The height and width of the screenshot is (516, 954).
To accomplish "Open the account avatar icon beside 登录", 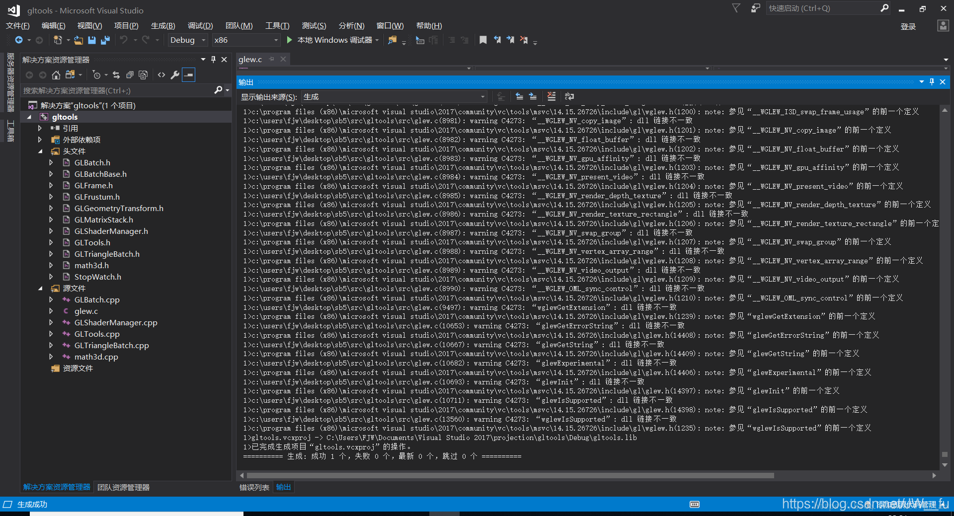I will click(943, 26).
